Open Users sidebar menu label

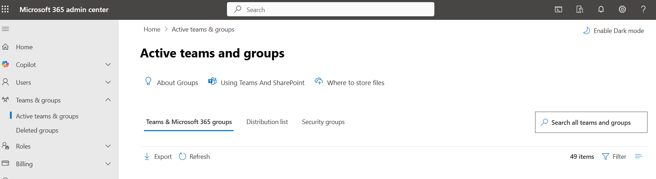click(23, 82)
